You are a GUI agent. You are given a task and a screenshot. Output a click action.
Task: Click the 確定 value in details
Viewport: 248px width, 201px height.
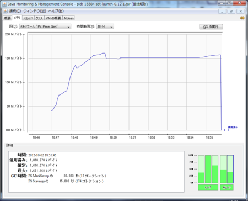point(44,165)
